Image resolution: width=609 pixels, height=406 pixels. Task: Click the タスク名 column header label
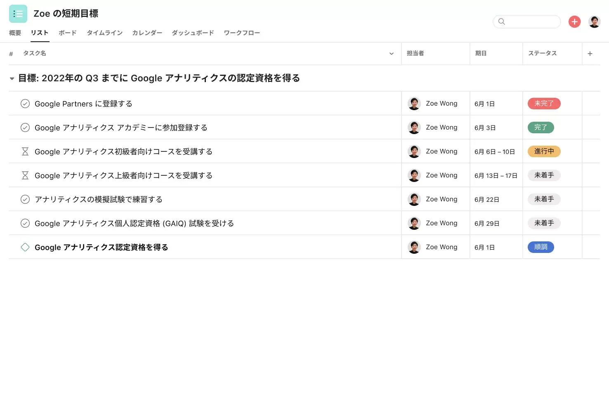35,53
